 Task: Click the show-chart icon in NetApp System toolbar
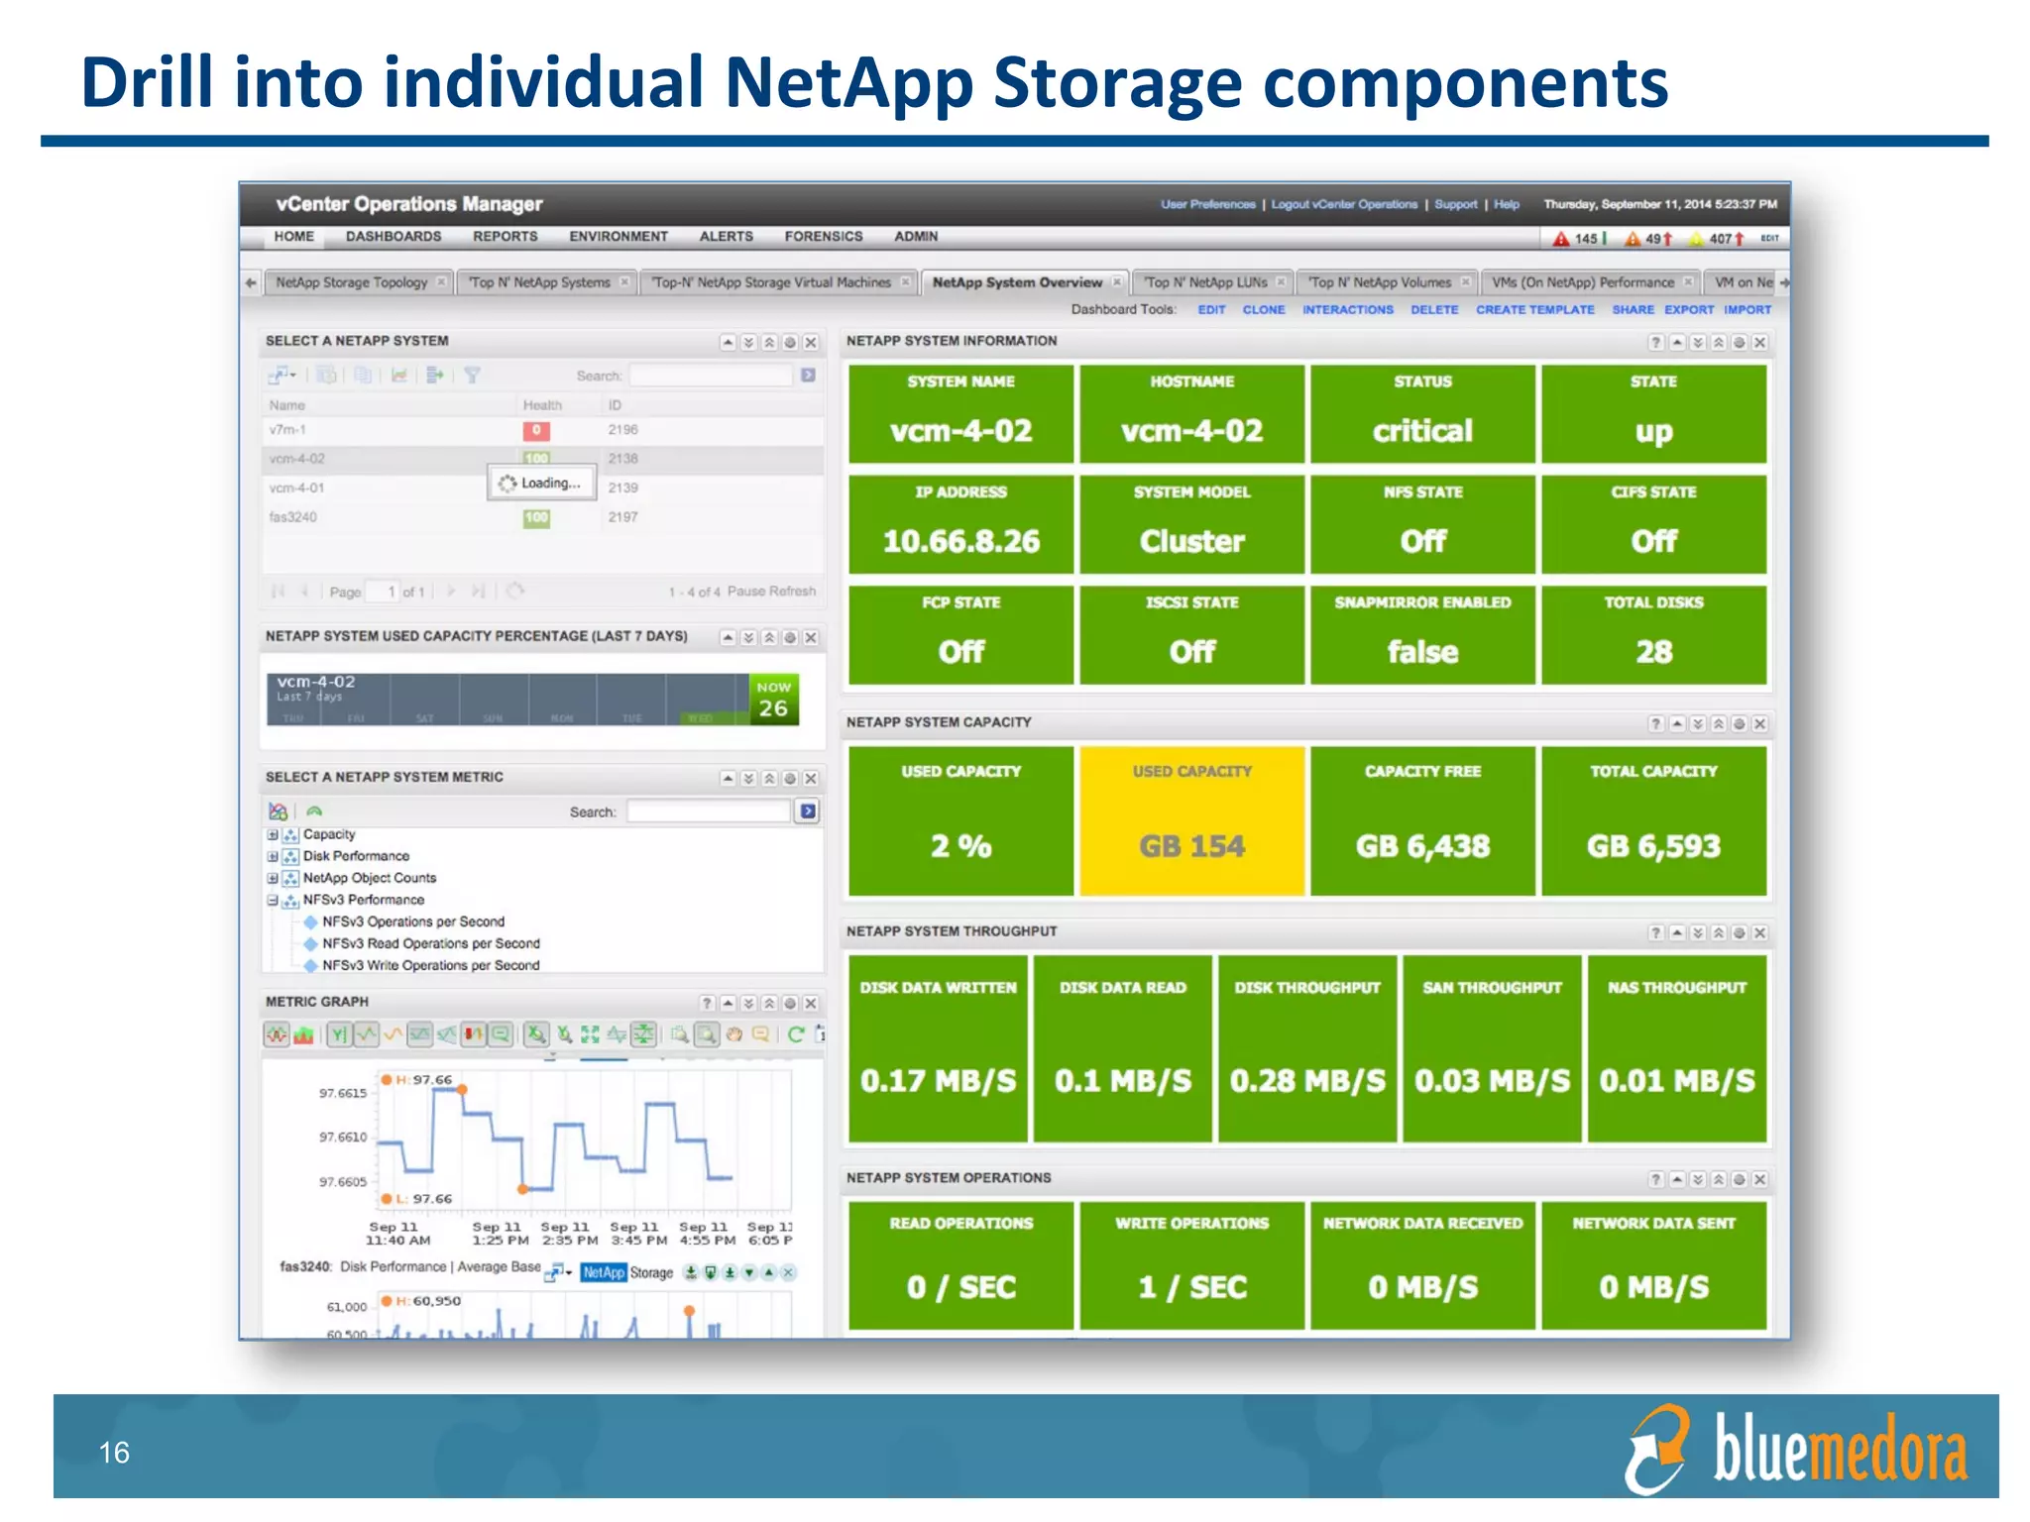[x=399, y=376]
